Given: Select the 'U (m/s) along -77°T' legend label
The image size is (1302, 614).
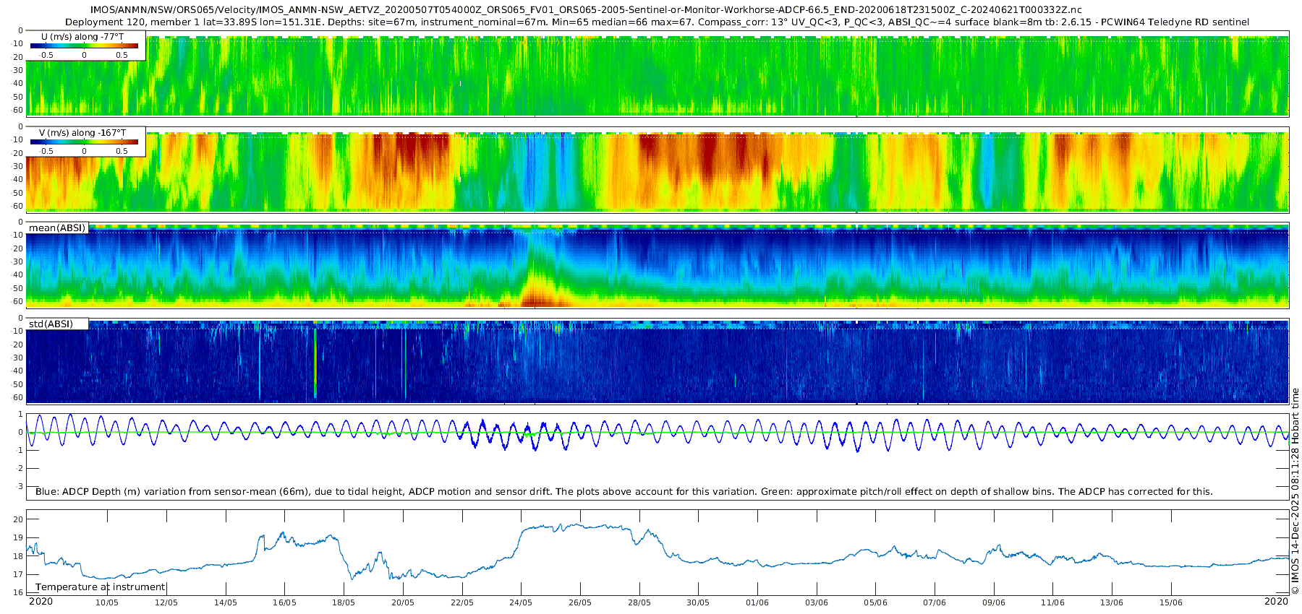Looking at the screenshot, I should click(82, 36).
